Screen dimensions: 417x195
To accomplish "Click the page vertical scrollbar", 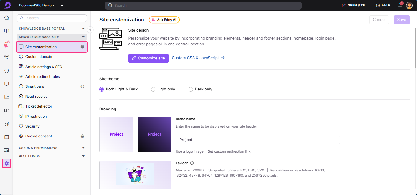I will point(415,48).
